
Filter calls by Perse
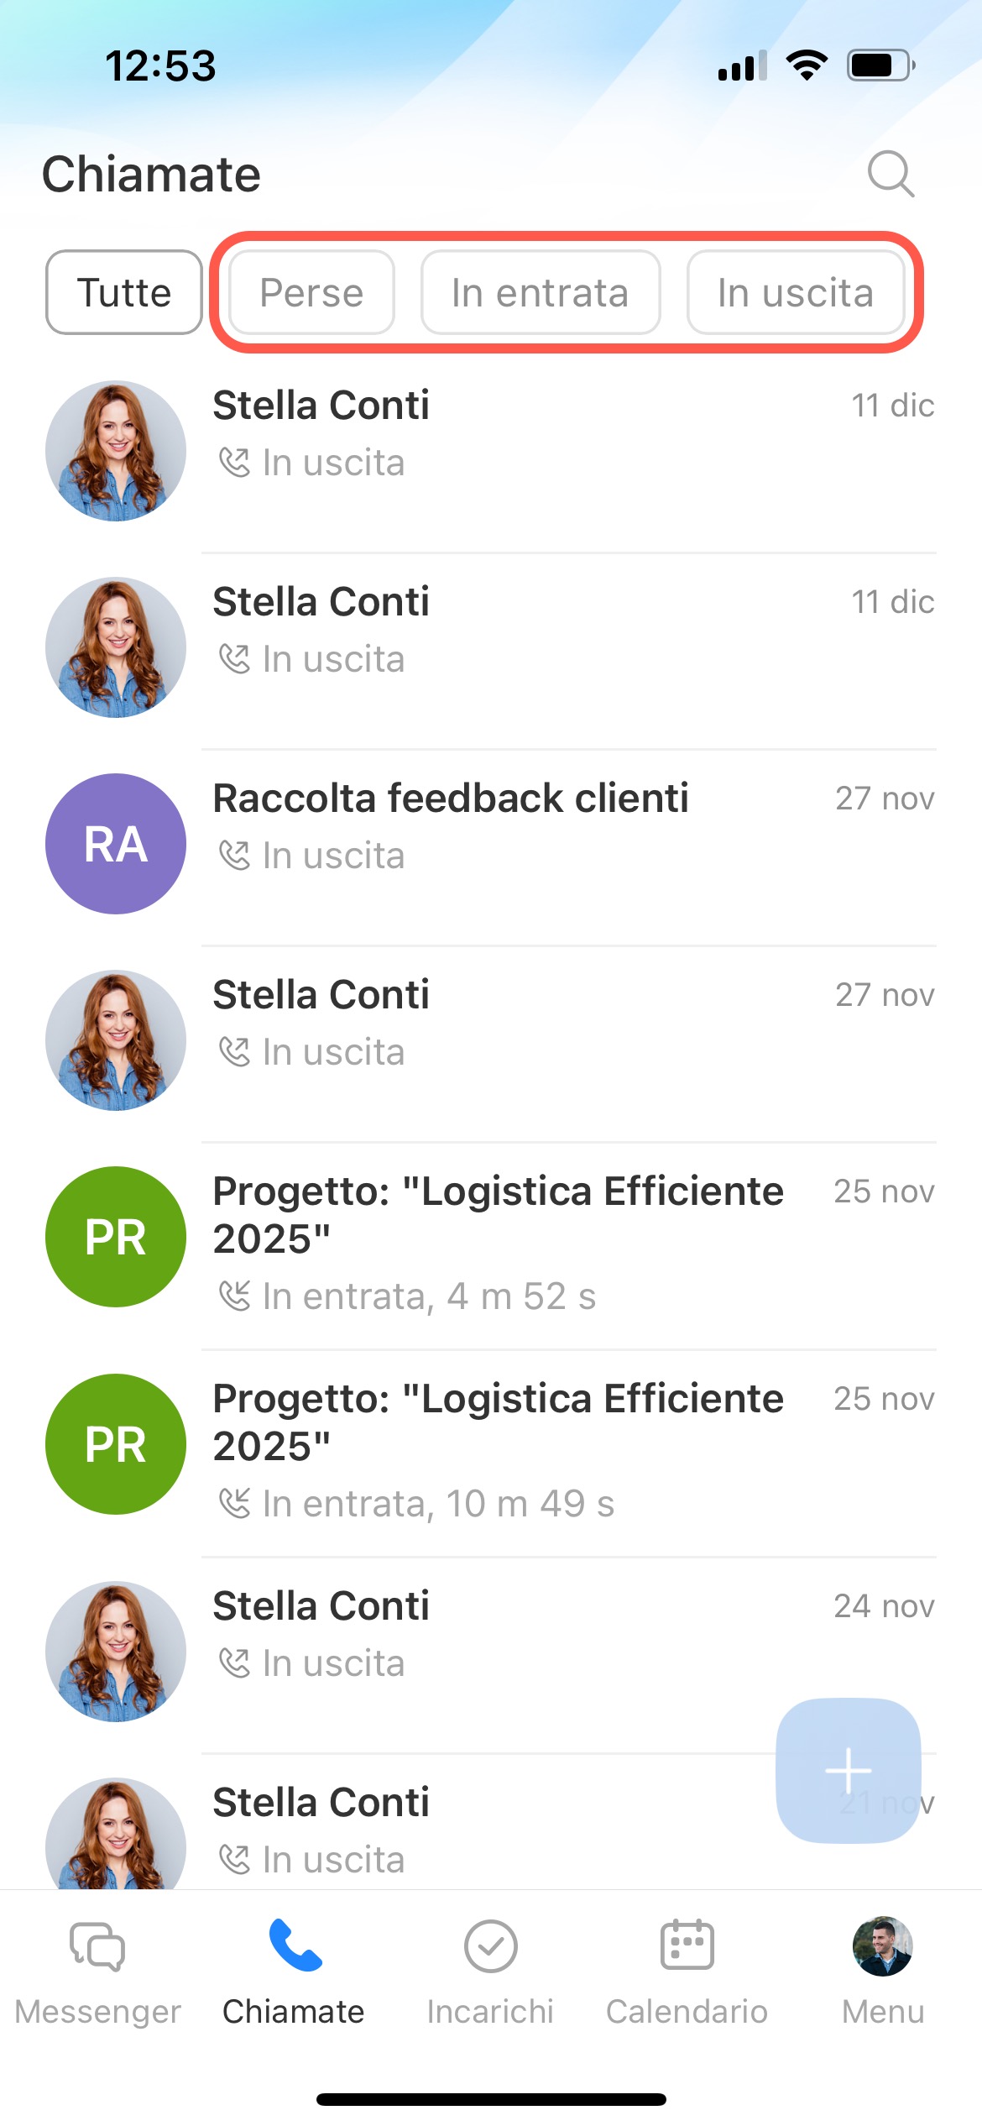coord(311,292)
